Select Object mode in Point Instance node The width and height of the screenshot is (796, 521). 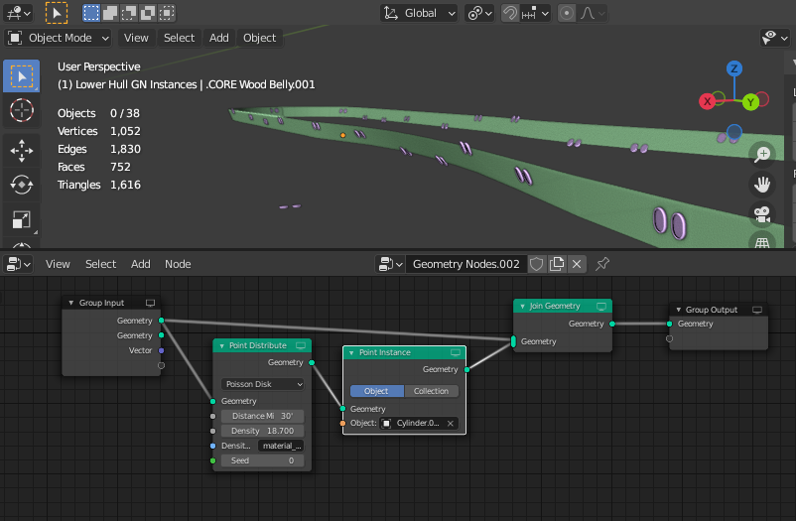coord(377,391)
